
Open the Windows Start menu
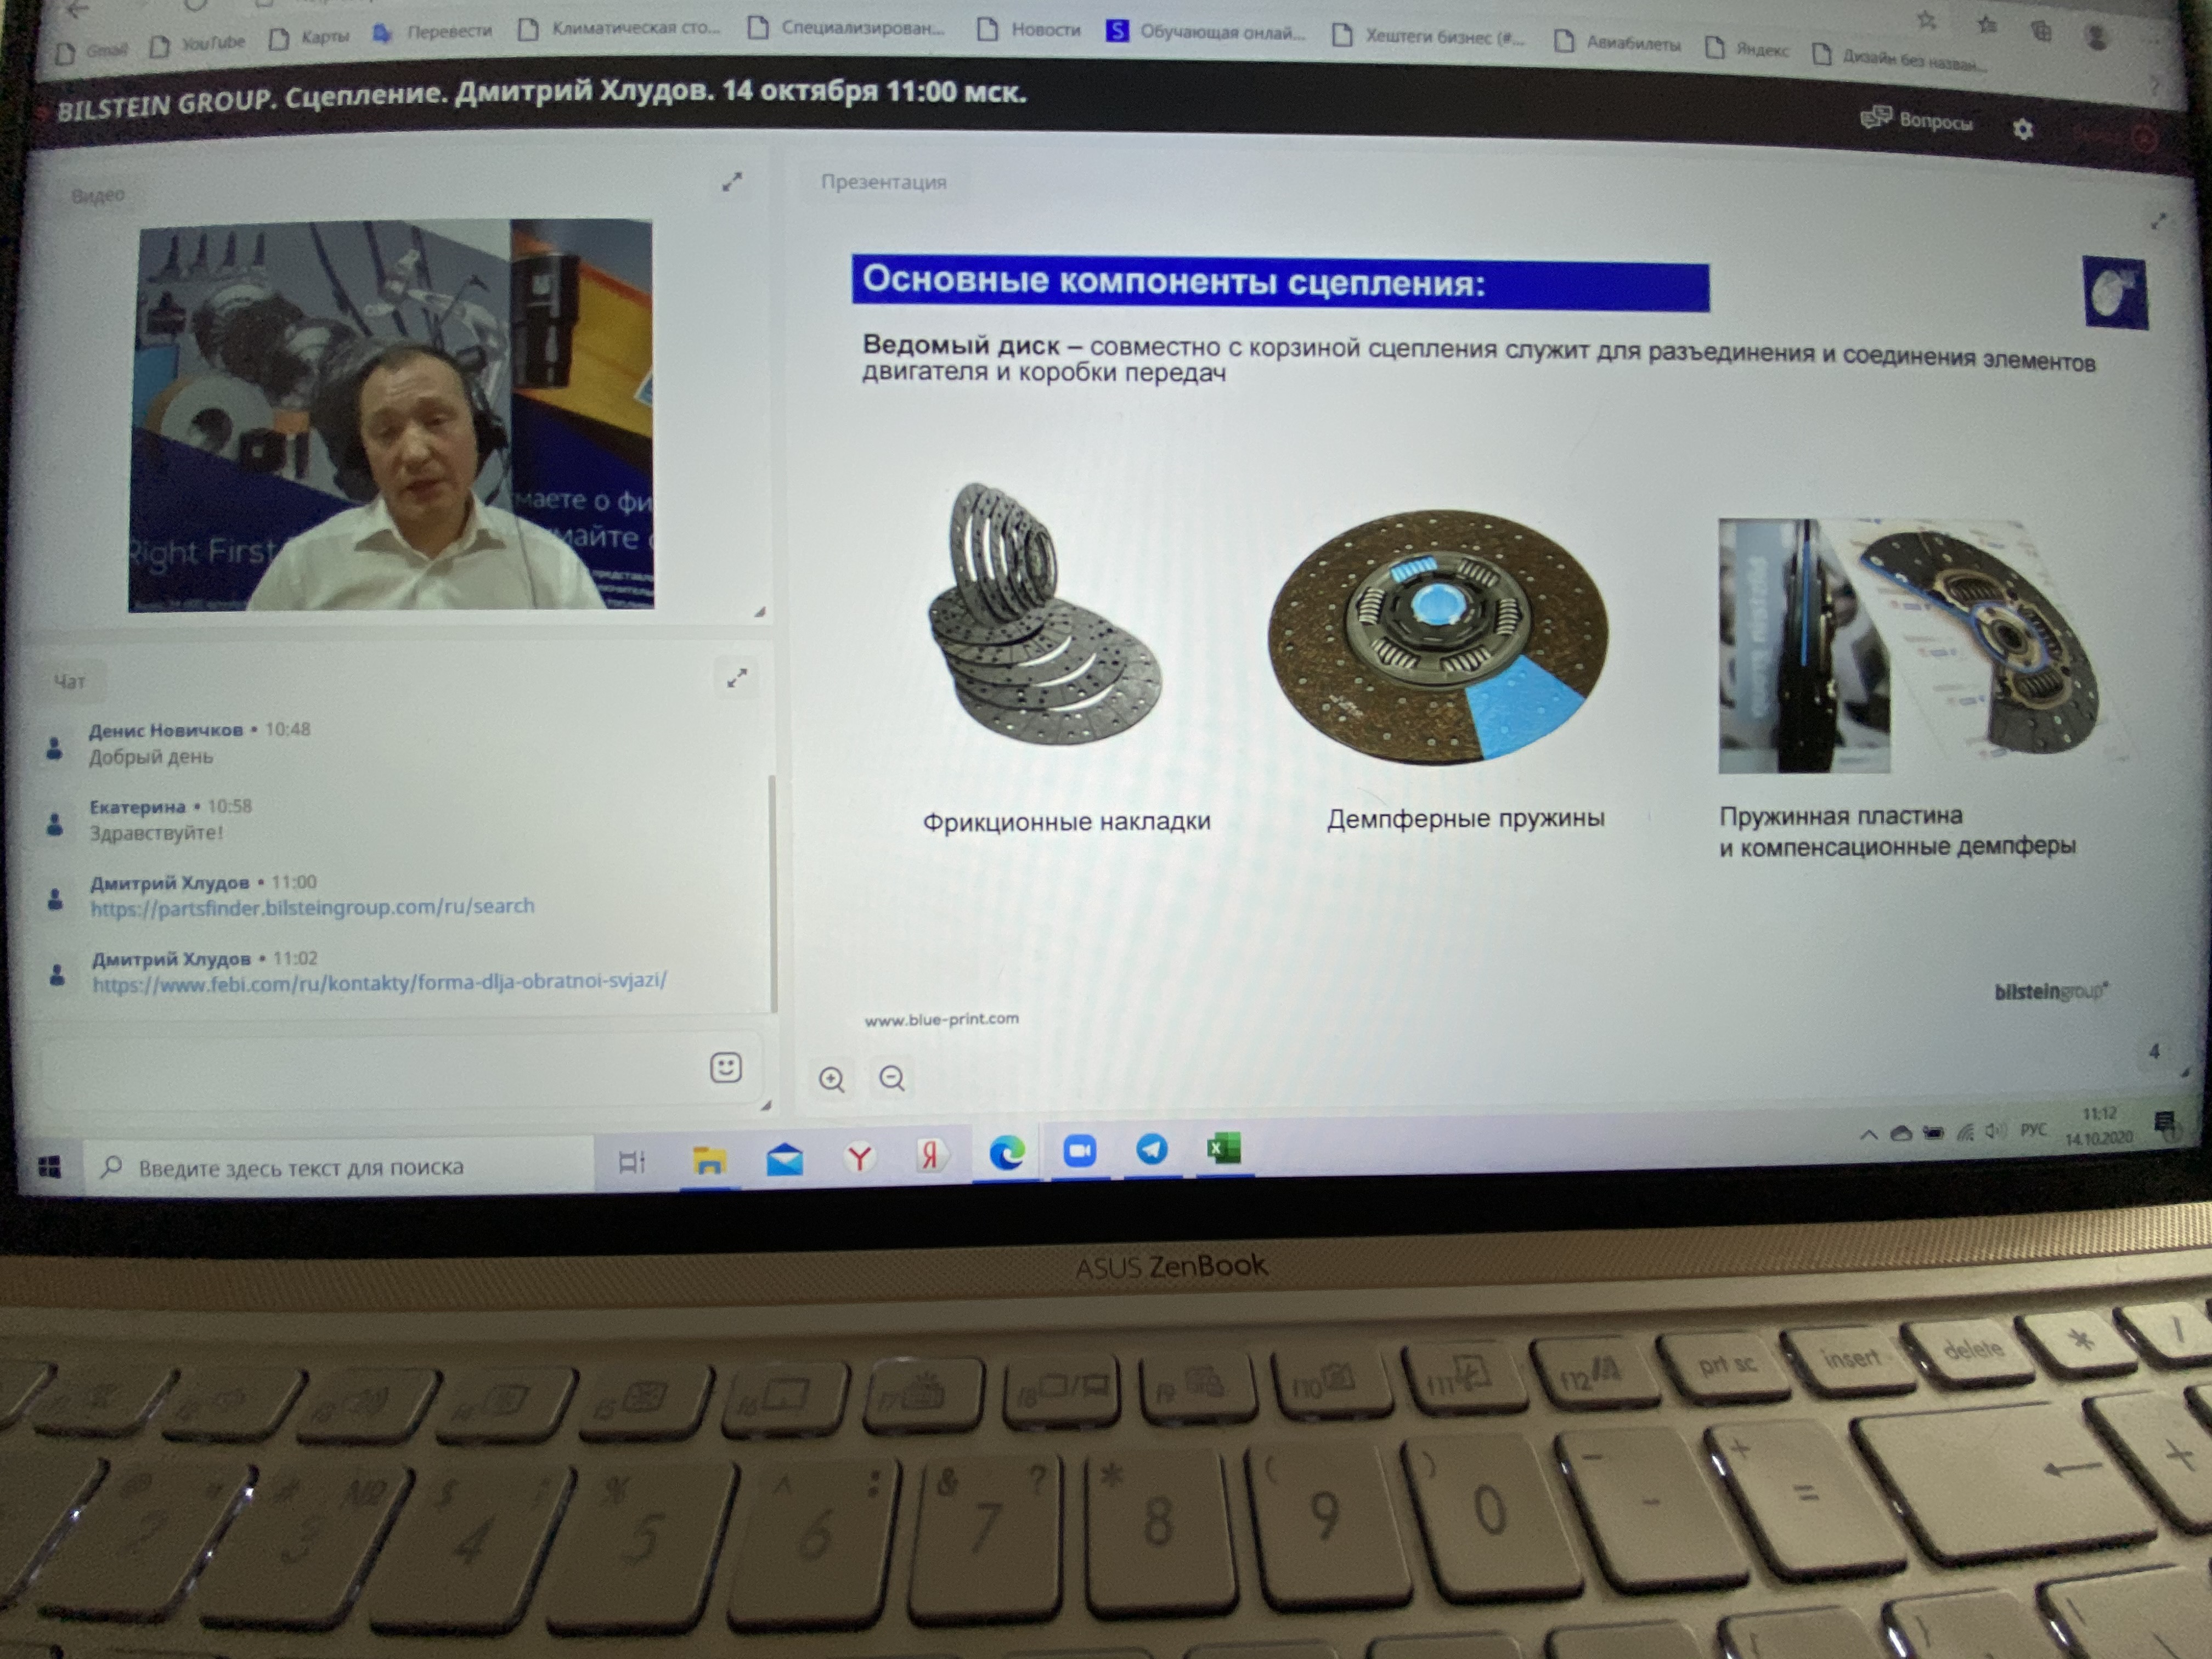(x=49, y=1166)
